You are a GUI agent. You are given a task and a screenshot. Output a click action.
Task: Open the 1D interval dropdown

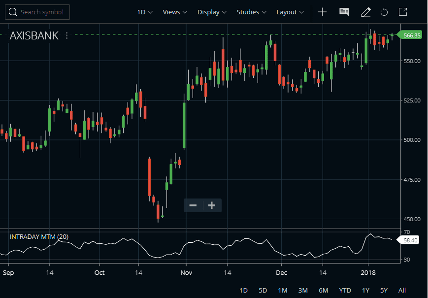(145, 12)
